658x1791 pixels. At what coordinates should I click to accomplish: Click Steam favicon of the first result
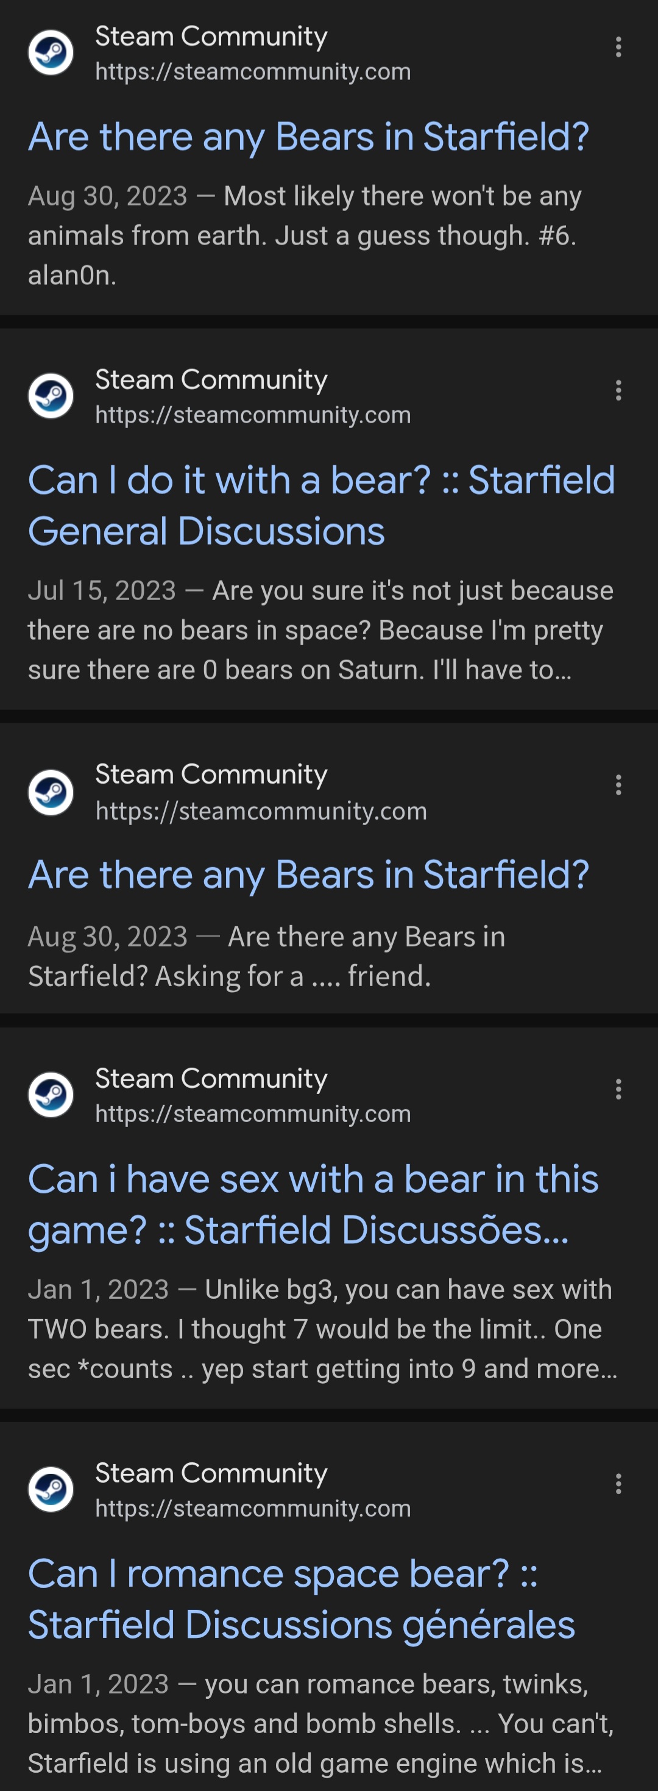(51, 52)
